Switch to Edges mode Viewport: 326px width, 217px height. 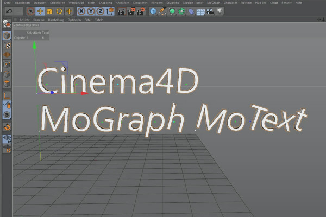[x=7, y=74]
